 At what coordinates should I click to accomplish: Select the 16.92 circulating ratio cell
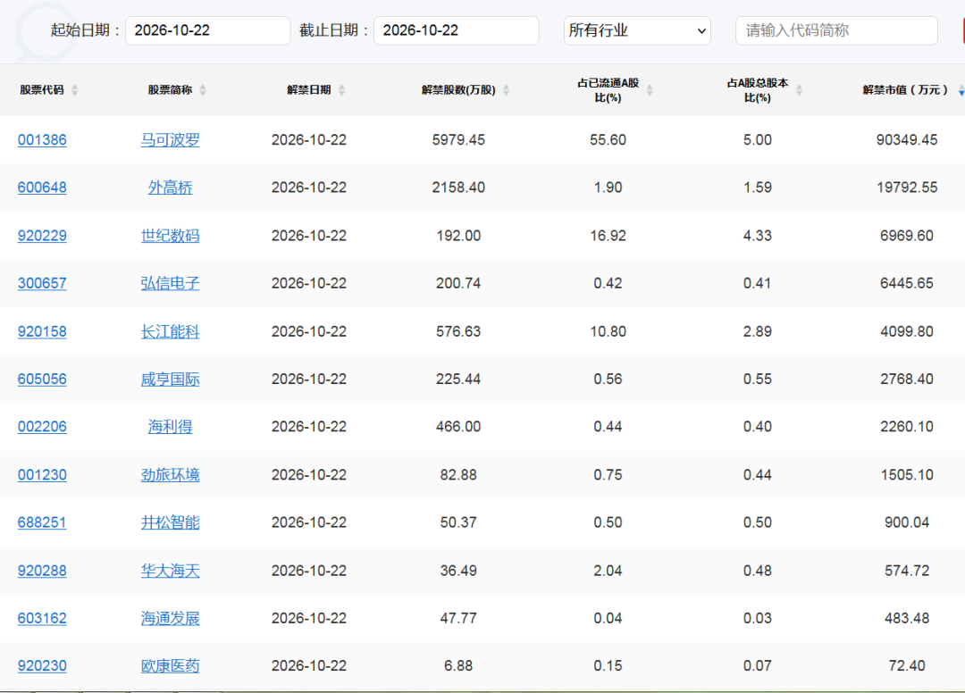(x=608, y=236)
